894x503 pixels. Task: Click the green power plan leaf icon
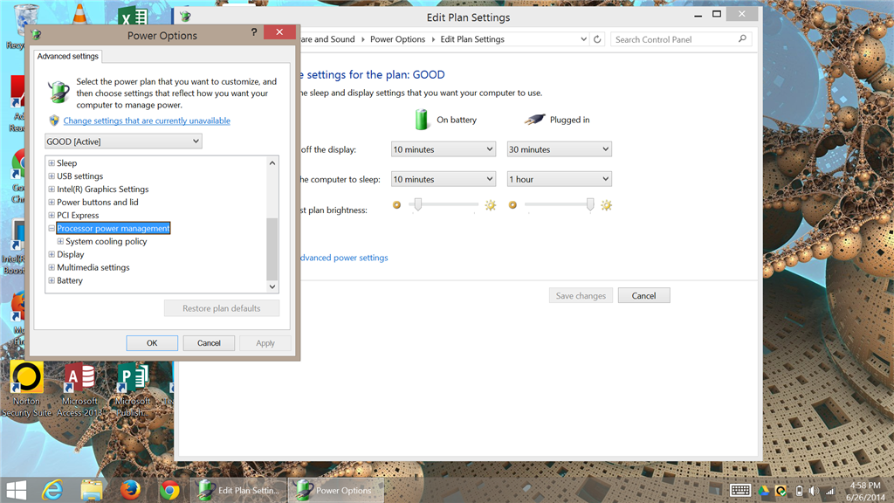pyautogui.click(x=58, y=90)
